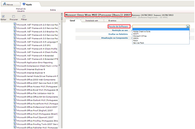Choose Microsoft Office from dropdown list

[x=140, y=36]
